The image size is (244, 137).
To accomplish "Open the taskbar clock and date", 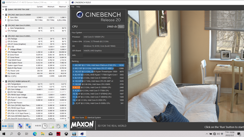I will point(230,134).
